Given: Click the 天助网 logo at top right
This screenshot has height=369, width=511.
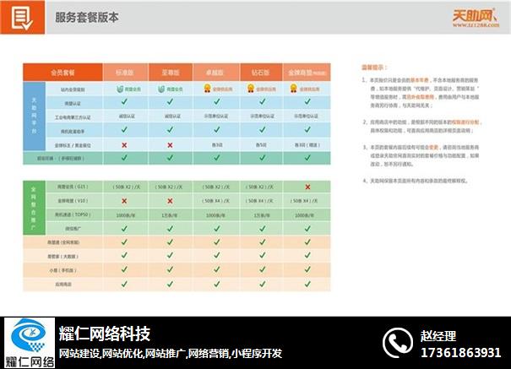Looking at the screenshot, I should [474, 16].
